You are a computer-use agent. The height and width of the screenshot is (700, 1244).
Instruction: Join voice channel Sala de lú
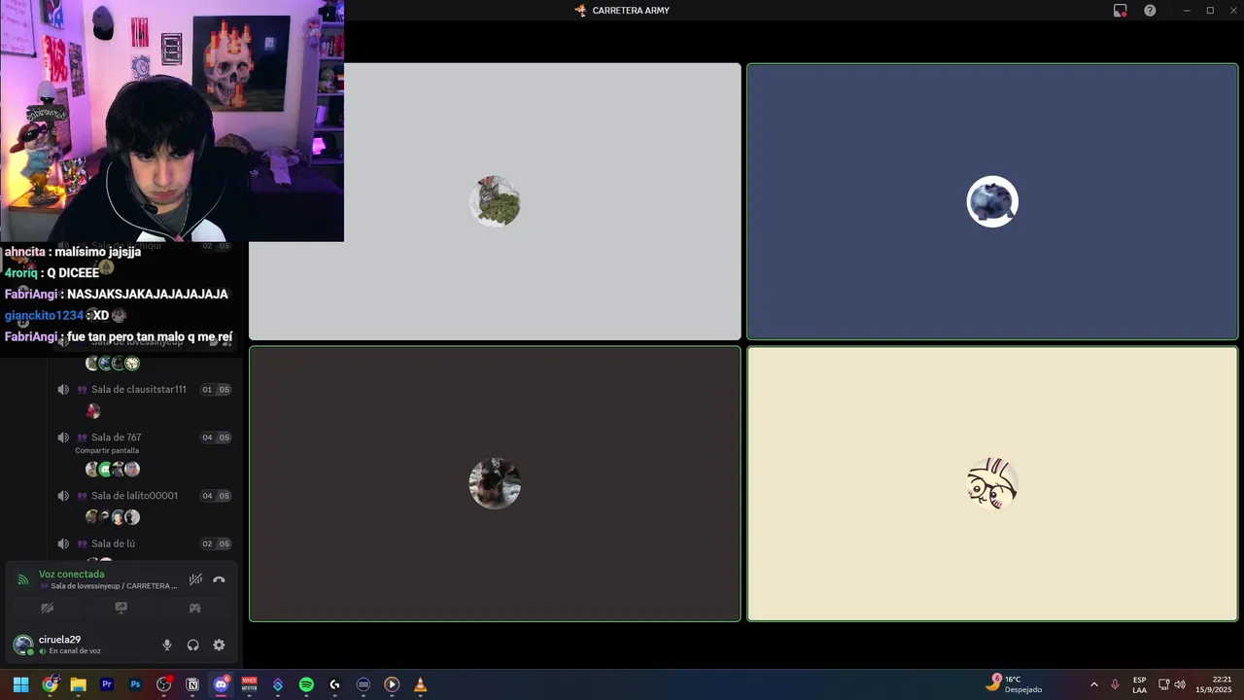(x=113, y=544)
